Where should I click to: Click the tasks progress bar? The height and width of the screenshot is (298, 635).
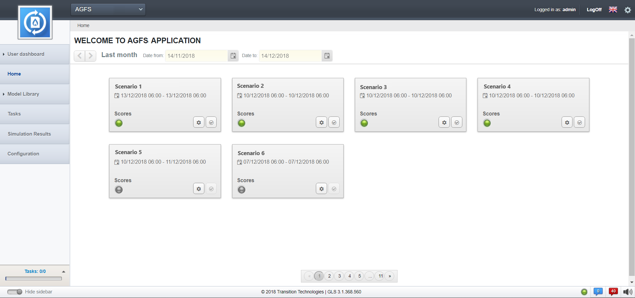tap(34, 279)
